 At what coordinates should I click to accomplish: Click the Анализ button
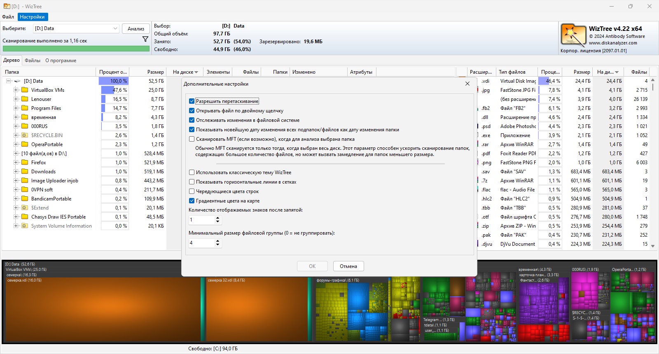[x=136, y=28]
